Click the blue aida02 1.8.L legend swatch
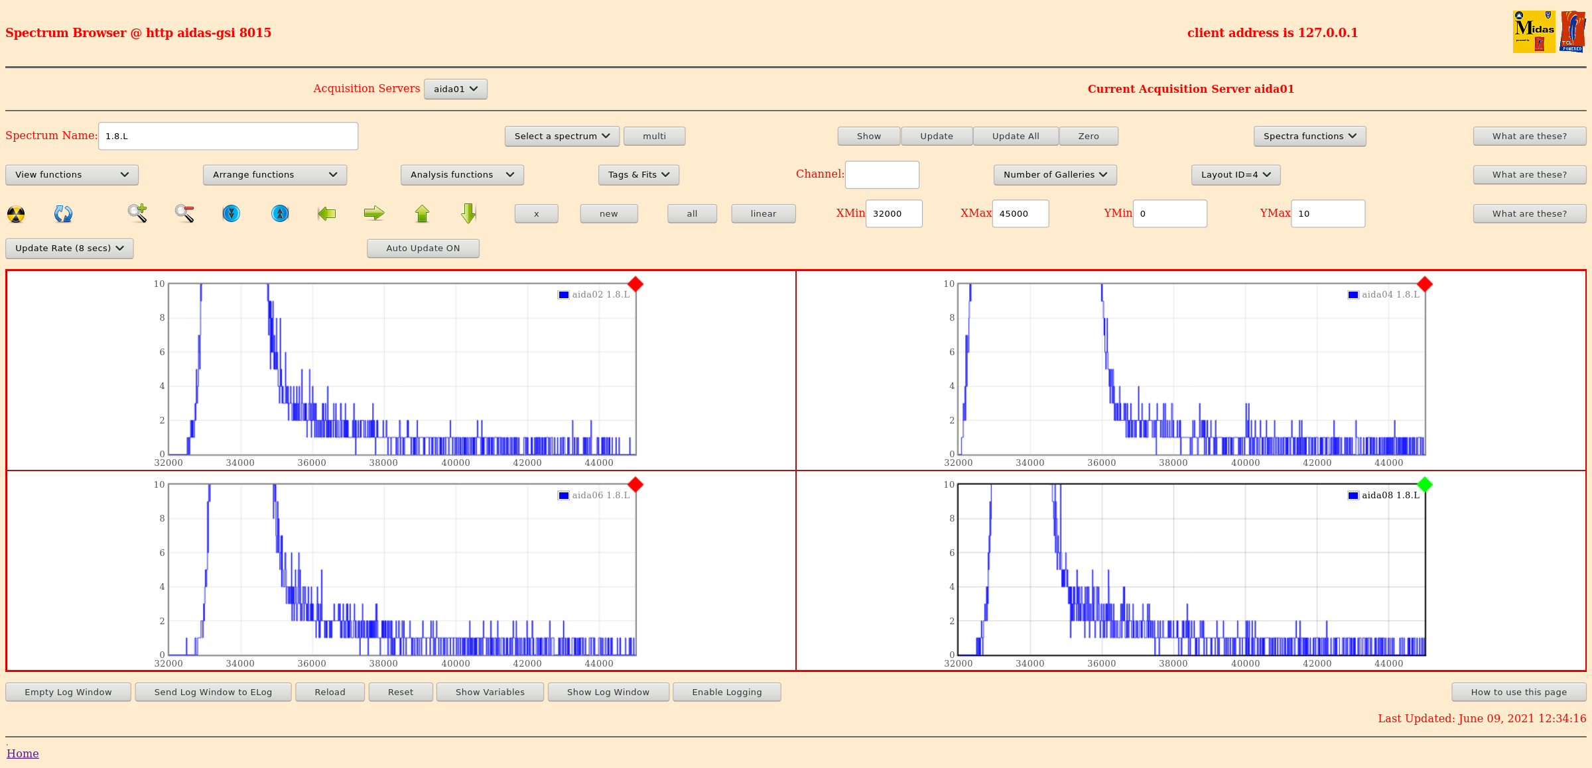The height and width of the screenshot is (768, 1592). click(564, 295)
